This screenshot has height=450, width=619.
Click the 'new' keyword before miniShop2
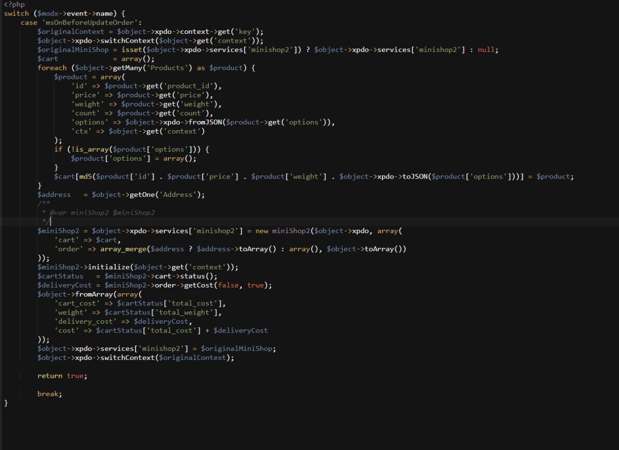[262, 231]
